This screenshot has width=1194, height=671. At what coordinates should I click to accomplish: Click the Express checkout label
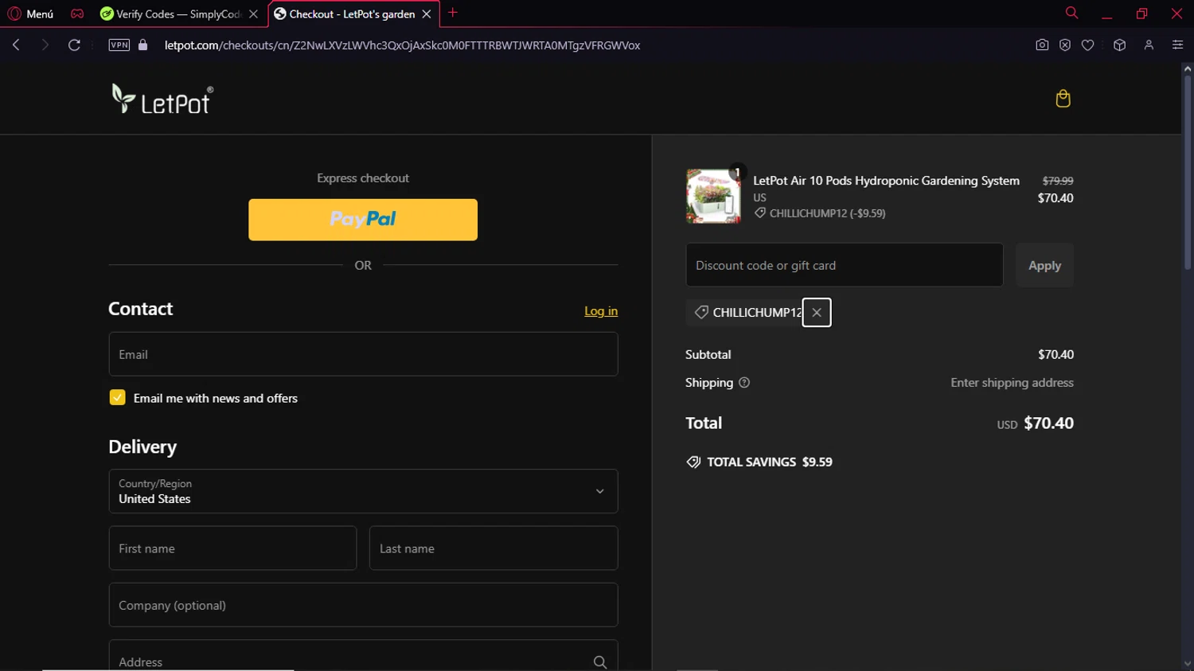tap(363, 178)
